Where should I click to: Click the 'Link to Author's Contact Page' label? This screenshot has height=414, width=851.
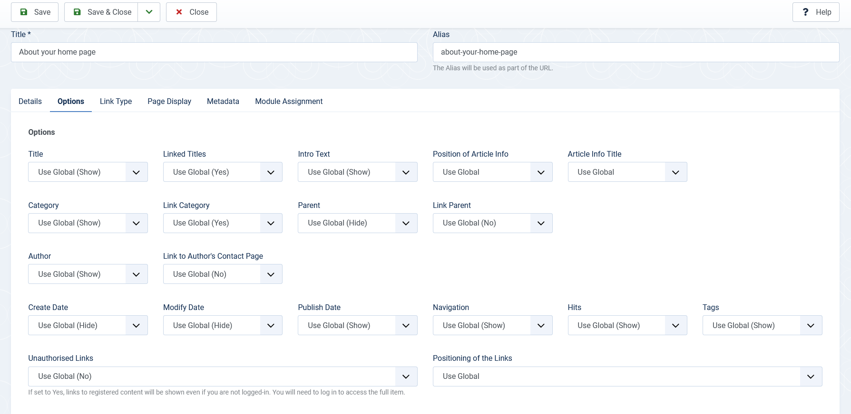213,256
